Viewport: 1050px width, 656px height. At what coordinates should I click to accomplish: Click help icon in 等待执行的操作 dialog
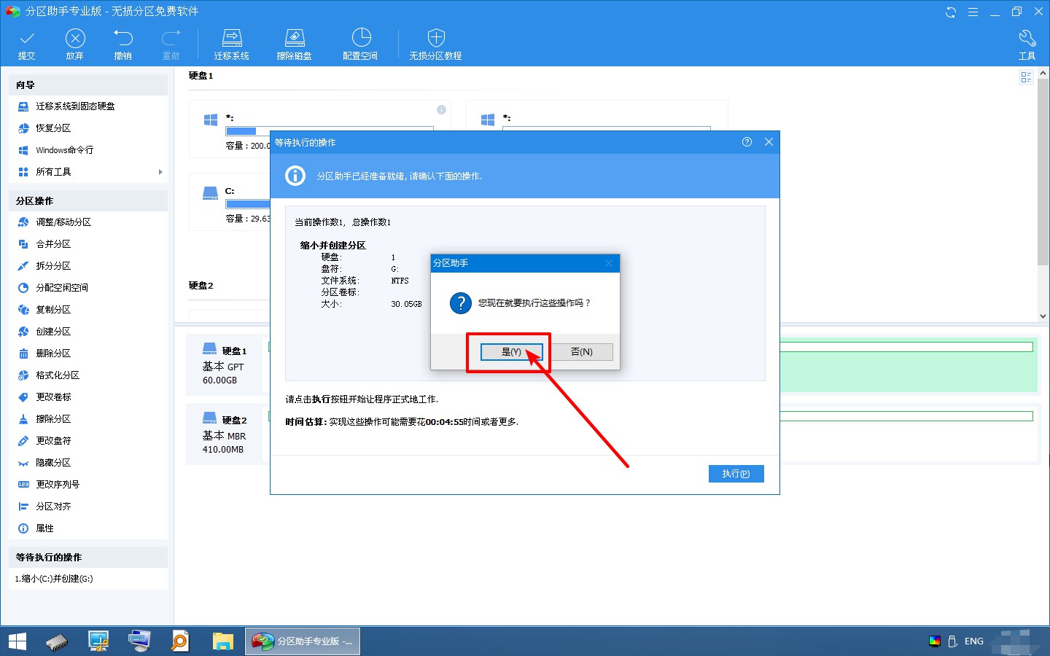point(747,142)
